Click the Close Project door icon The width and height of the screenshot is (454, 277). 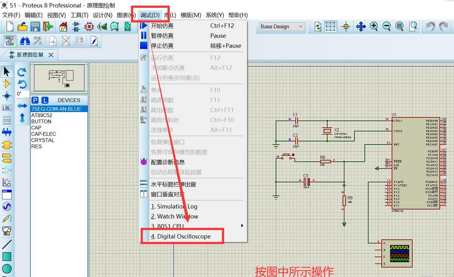tap(48, 26)
